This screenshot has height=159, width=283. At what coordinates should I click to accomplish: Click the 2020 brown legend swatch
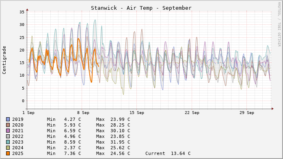pyautogui.click(x=8, y=125)
